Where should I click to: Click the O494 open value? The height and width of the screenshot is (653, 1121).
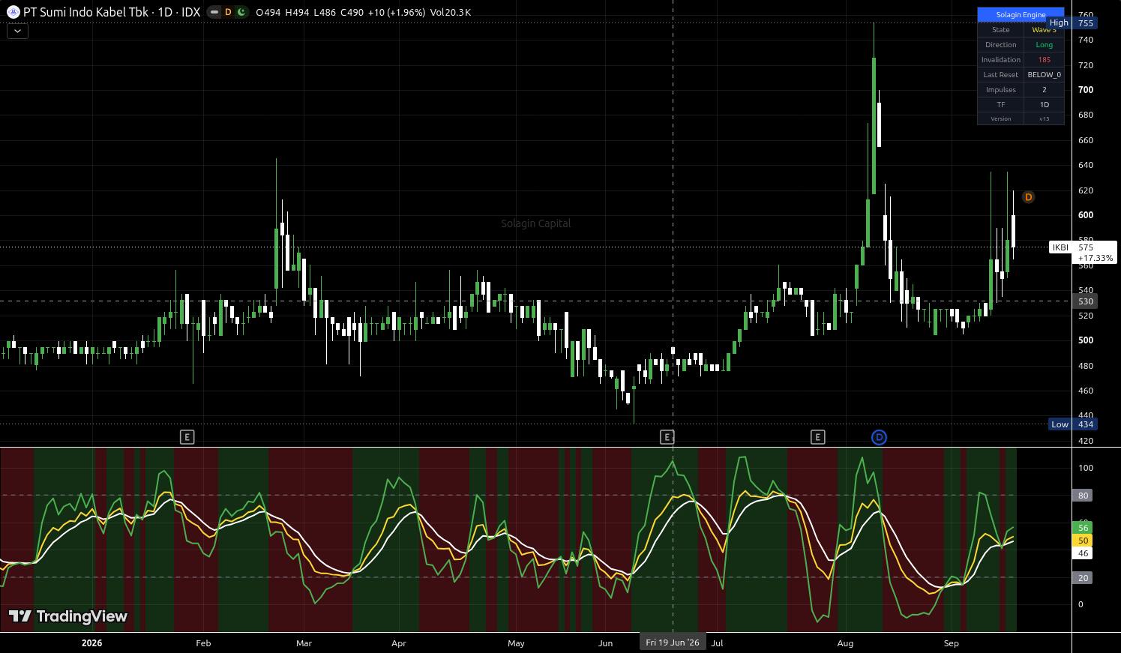coord(268,13)
